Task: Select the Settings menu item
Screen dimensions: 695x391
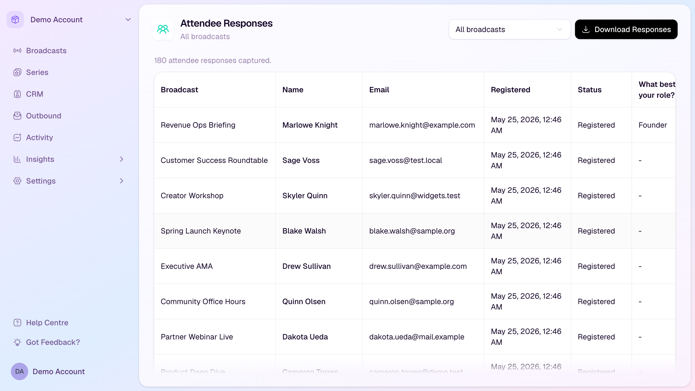Action: 41,181
